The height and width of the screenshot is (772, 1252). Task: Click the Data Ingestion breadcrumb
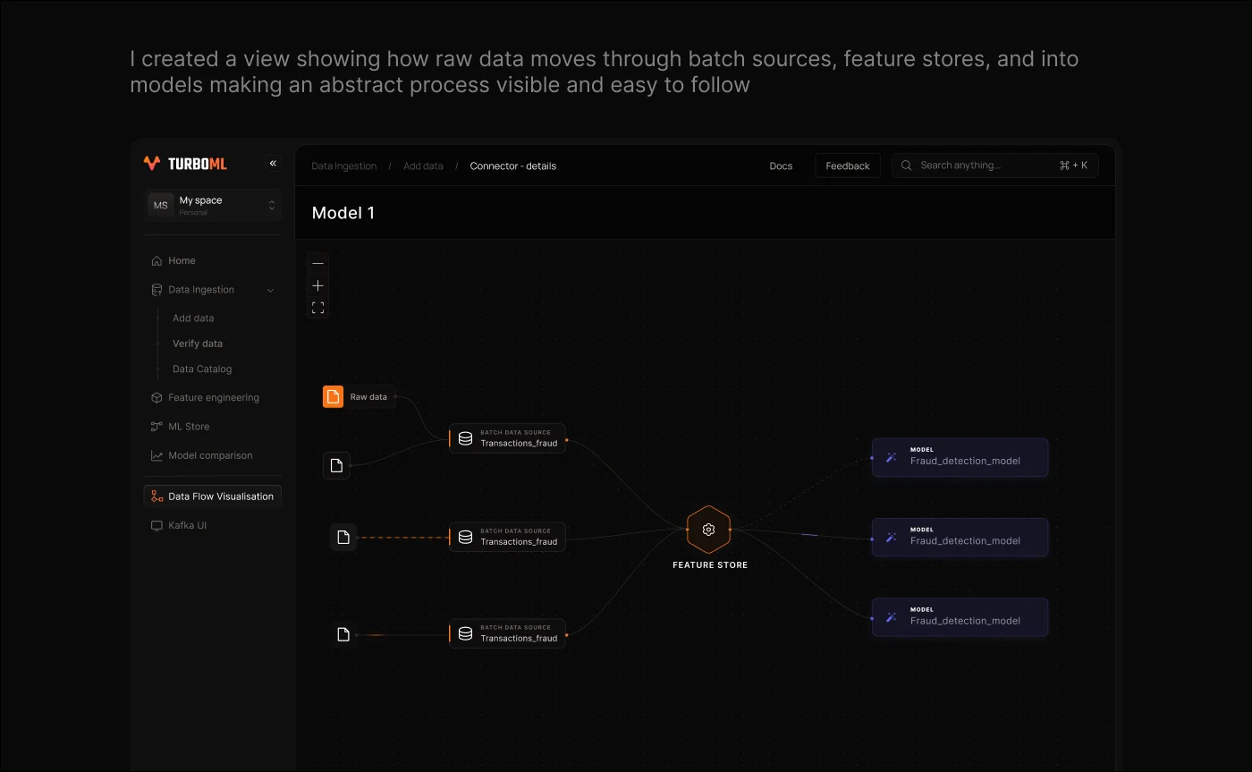(344, 166)
